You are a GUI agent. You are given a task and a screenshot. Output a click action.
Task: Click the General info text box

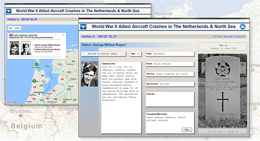[121, 97]
